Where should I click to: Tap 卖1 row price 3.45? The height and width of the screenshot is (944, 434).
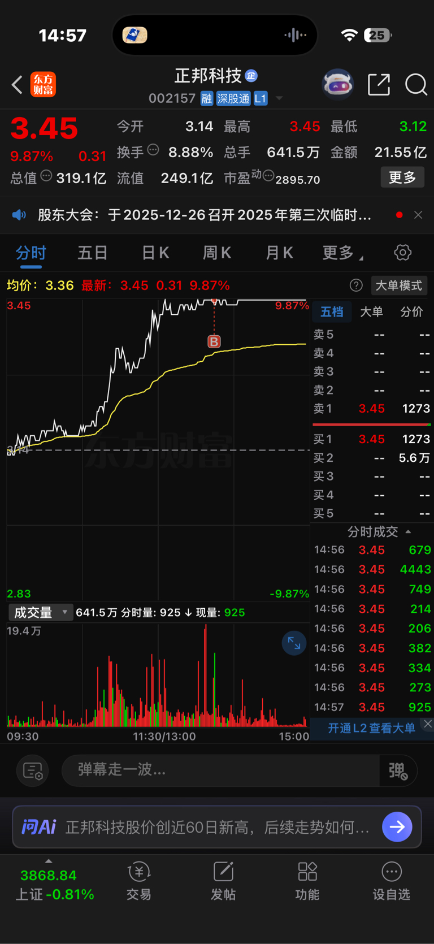(x=372, y=408)
